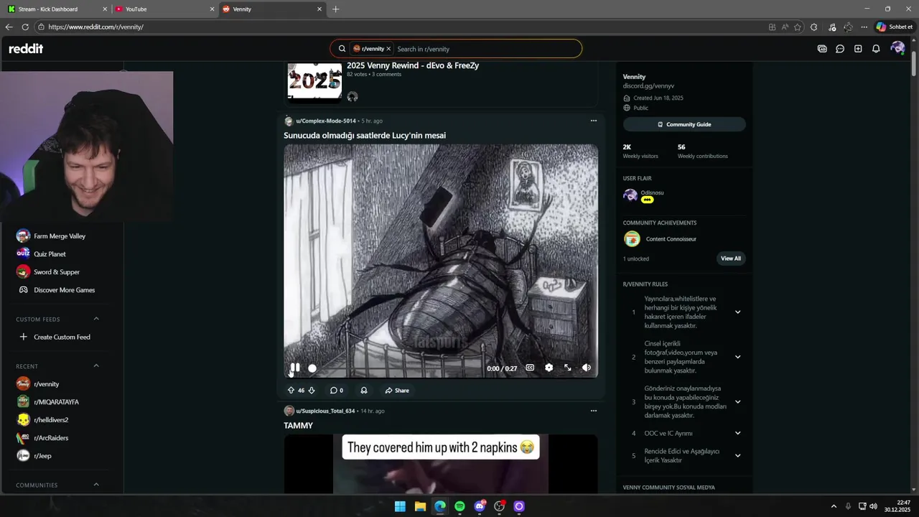Viewport: 919px width, 517px height.
Task: Share the Lucy'nin mesai post
Action: coord(396,391)
